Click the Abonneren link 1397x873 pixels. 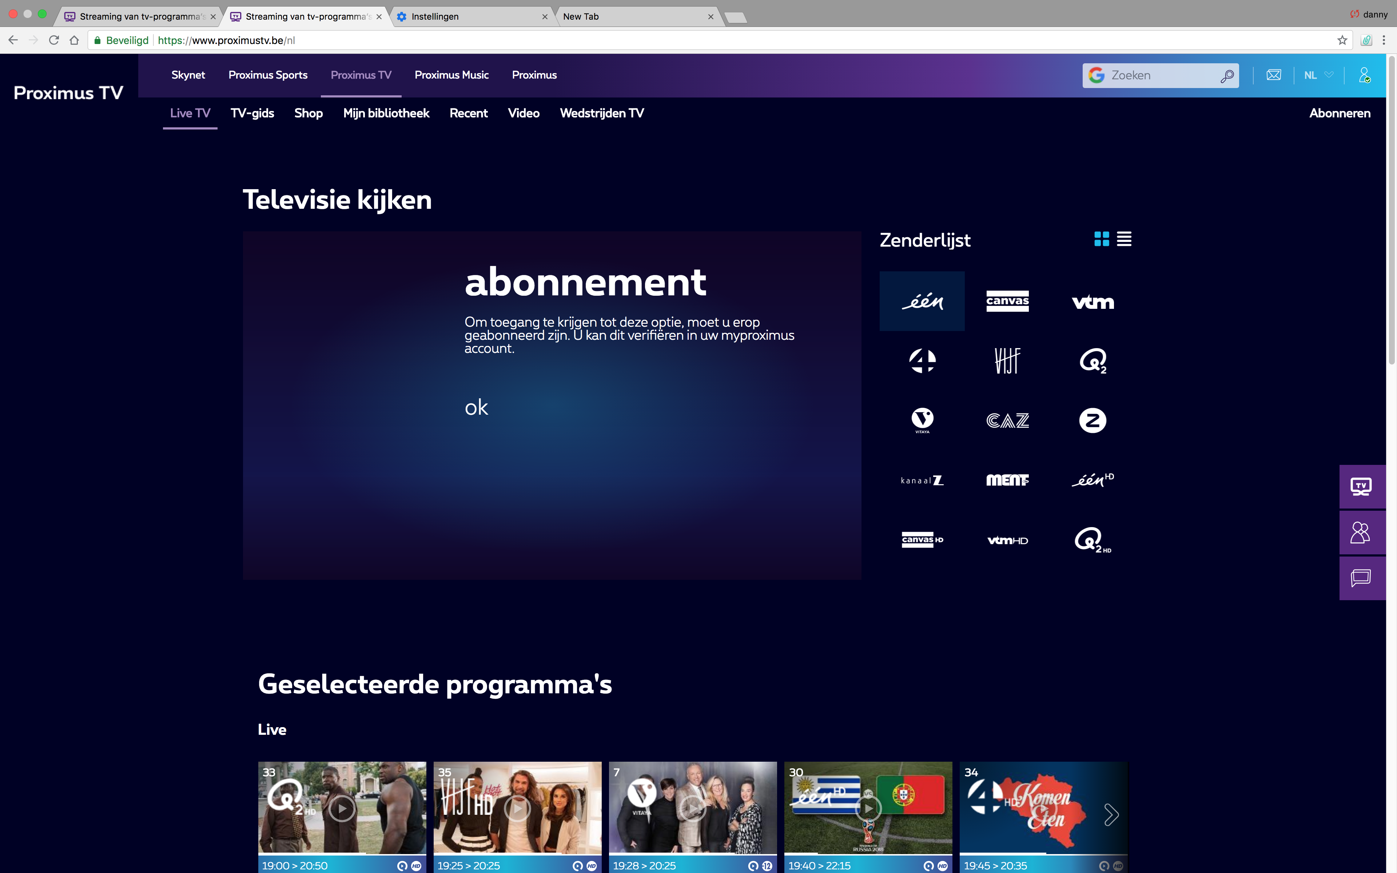1339,113
